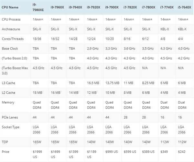Select the Architecture row label
The height and width of the screenshot is (162, 194).
(11, 29)
